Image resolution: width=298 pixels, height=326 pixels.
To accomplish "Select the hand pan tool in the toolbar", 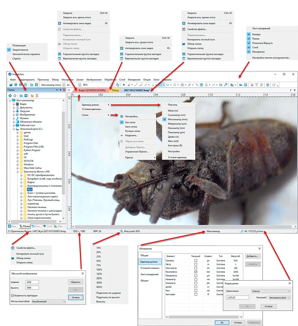I will pos(117,85).
